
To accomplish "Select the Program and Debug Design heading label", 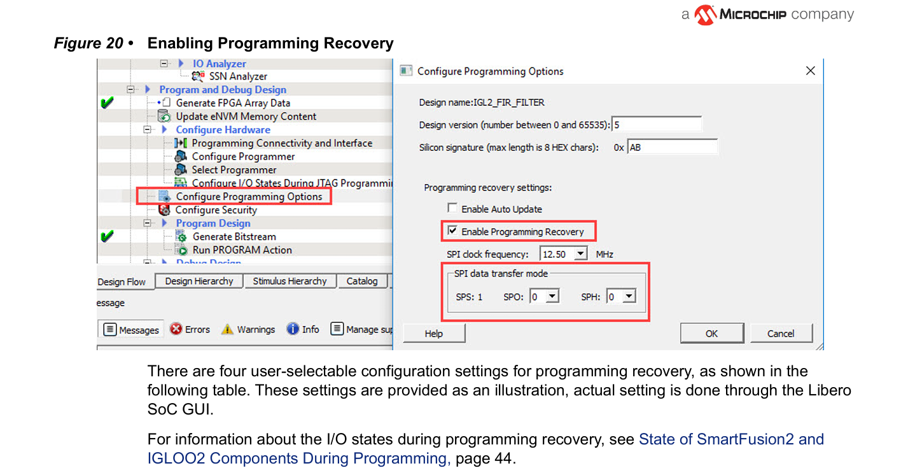I will pyautogui.click(x=223, y=90).
